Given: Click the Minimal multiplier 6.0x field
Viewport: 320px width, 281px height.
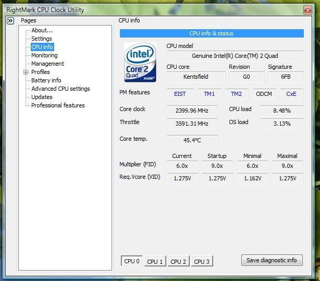Looking at the screenshot, I should pyautogui.click(x=252, y=166).
